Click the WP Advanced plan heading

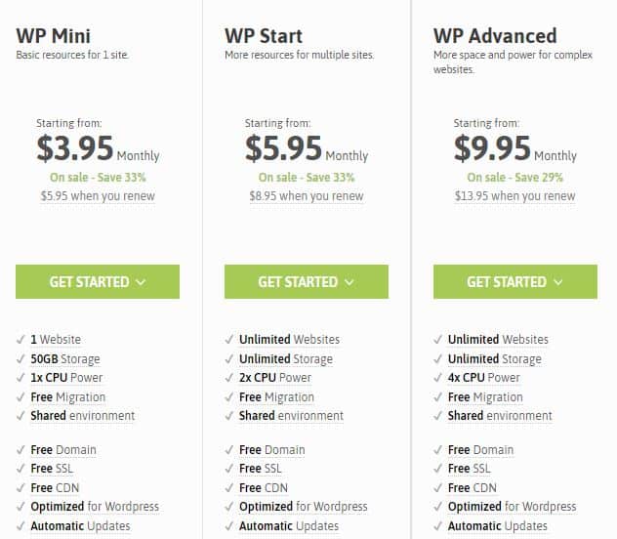(x=495, y=36)
